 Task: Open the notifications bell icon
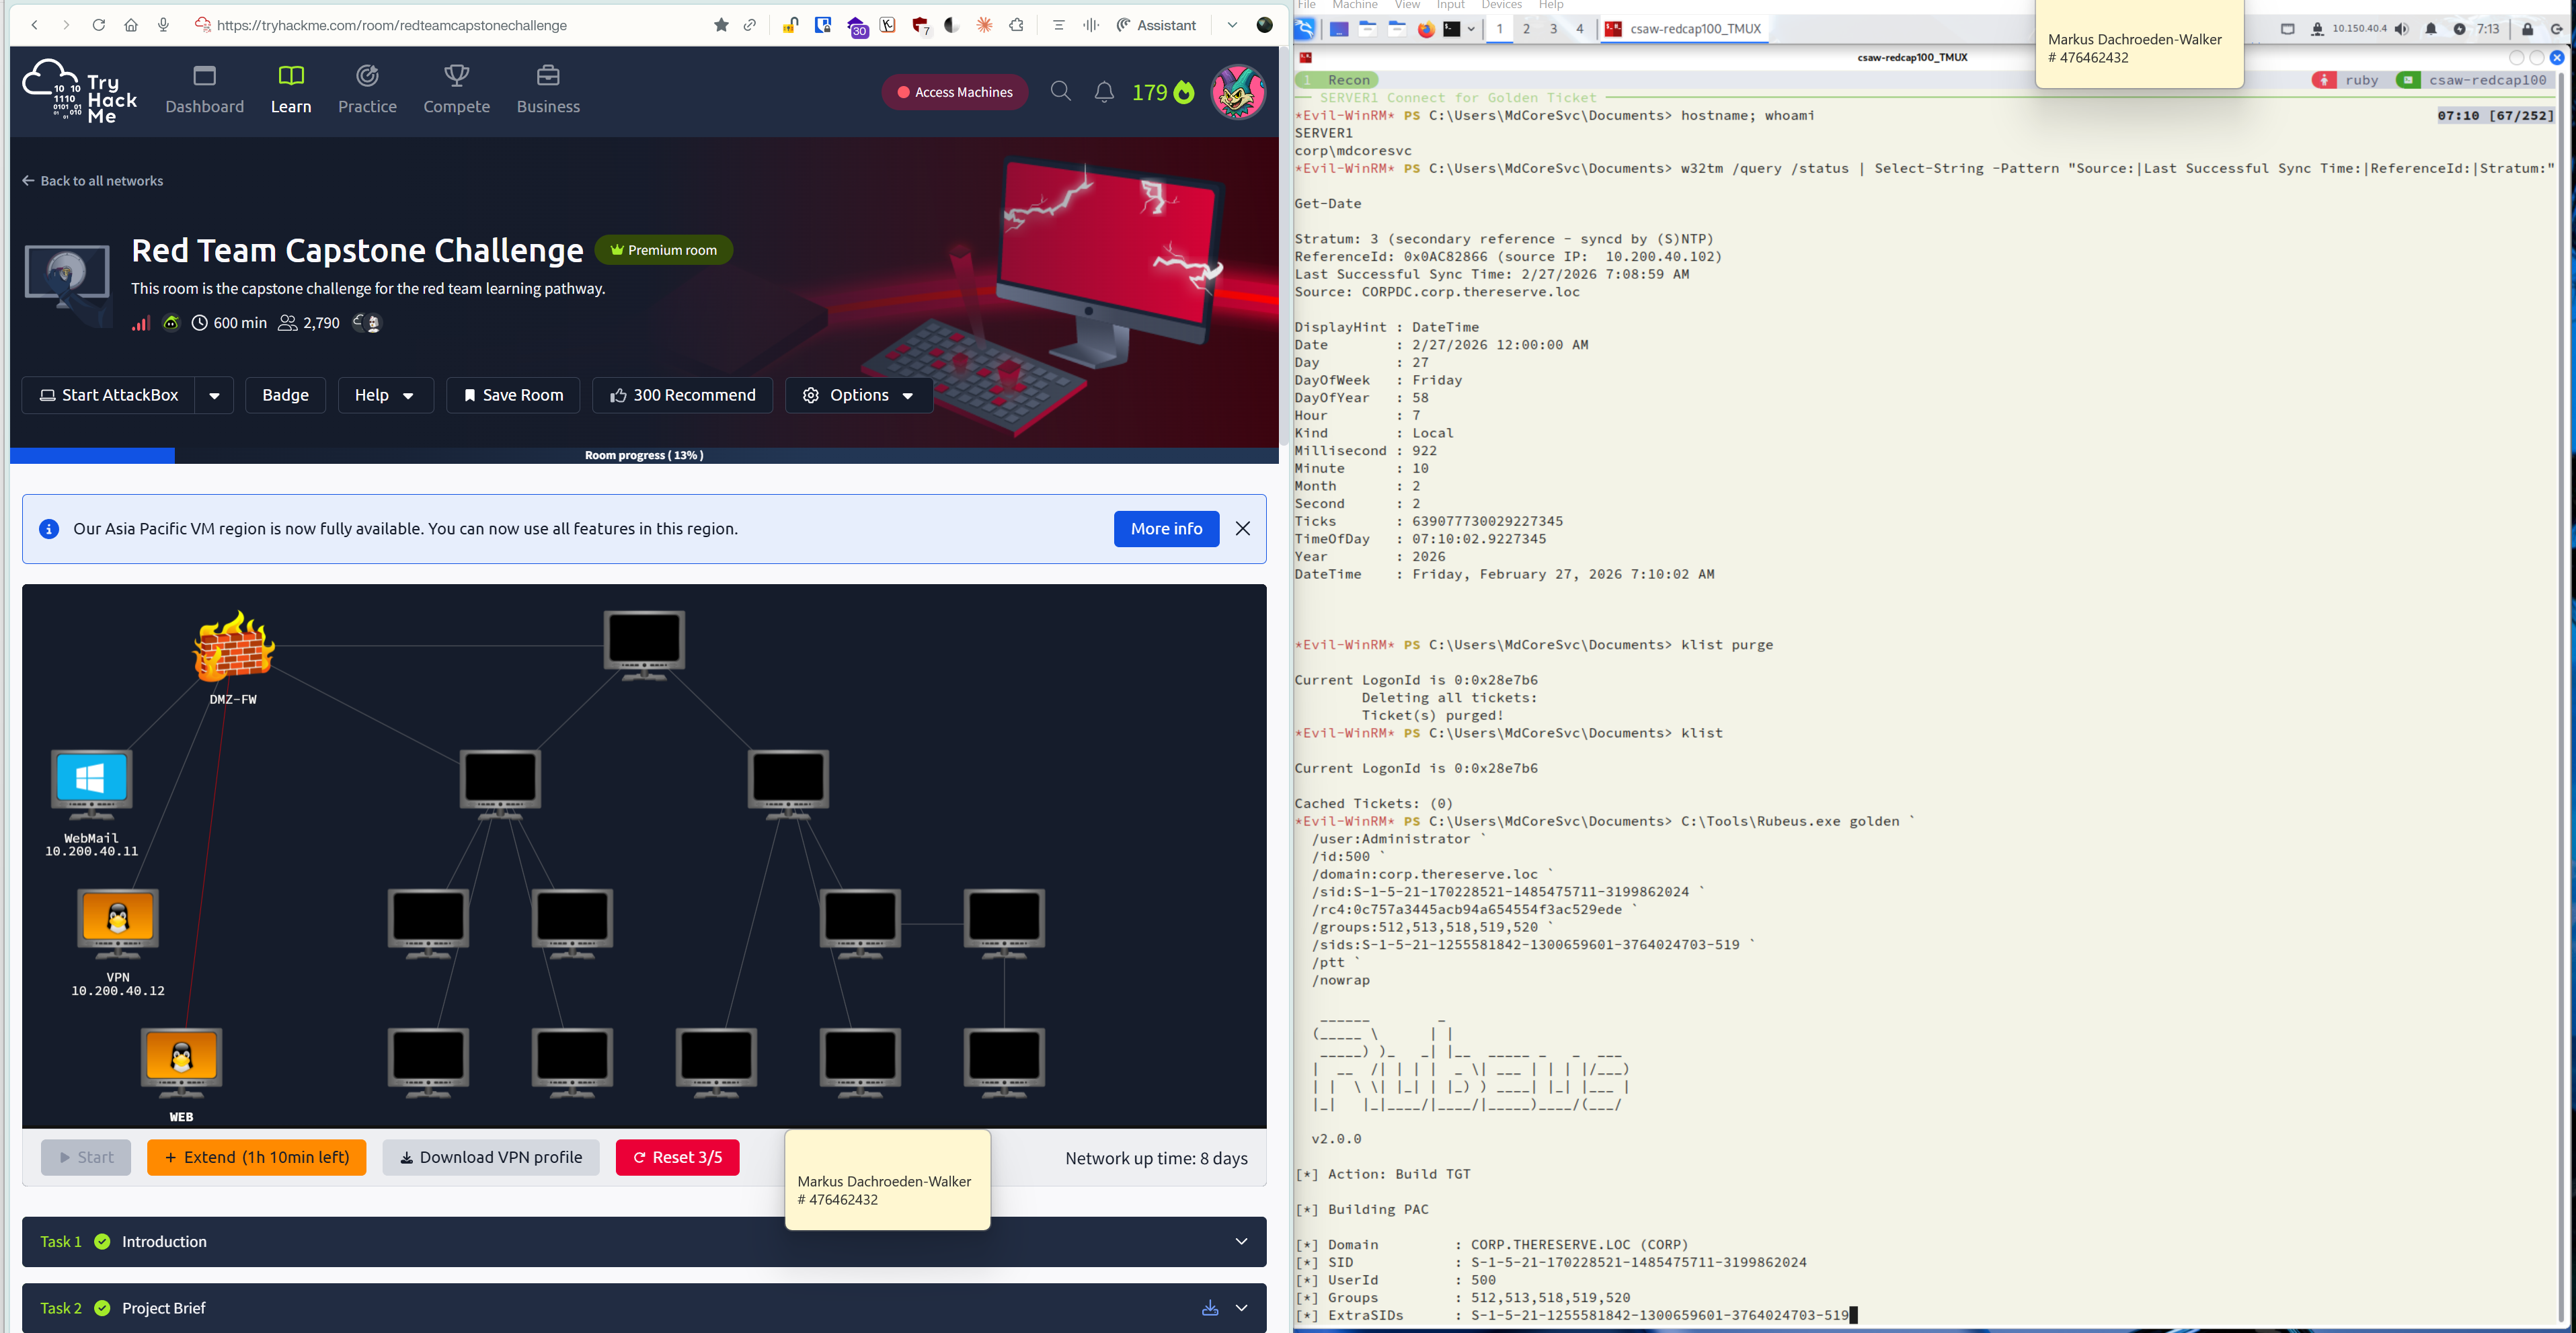coord(1104,92)
